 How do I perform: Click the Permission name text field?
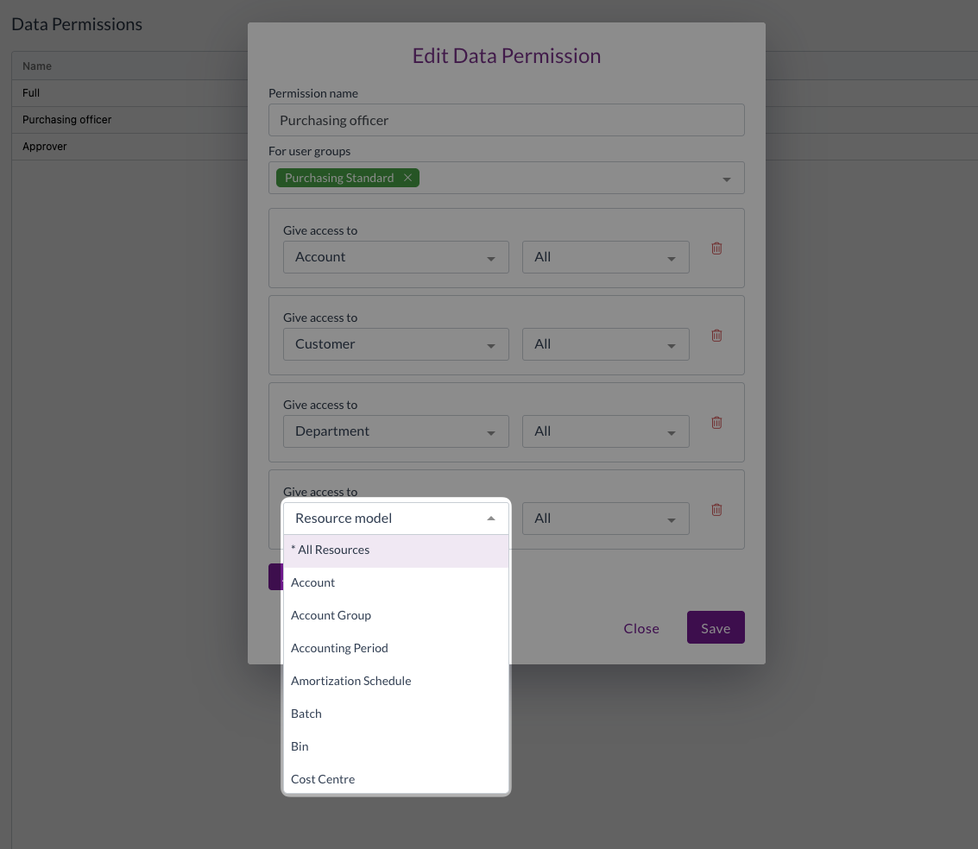pyautogui.click(x=506, y=121)
